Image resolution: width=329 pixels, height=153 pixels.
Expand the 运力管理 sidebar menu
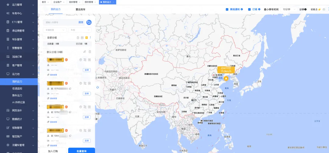pos(19,5)
